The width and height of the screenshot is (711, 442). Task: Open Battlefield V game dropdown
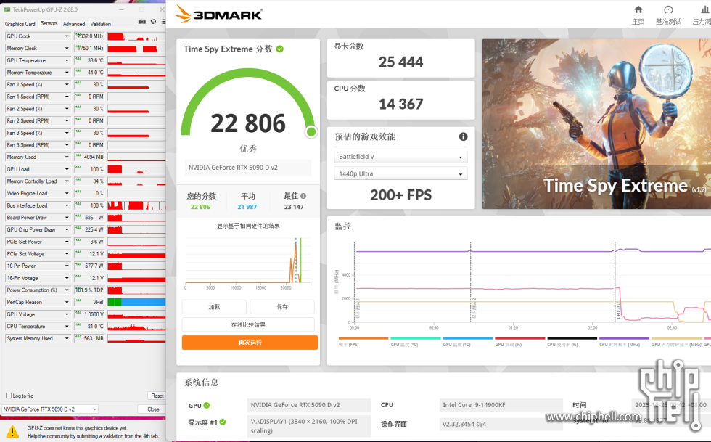(x=400, y=157)
